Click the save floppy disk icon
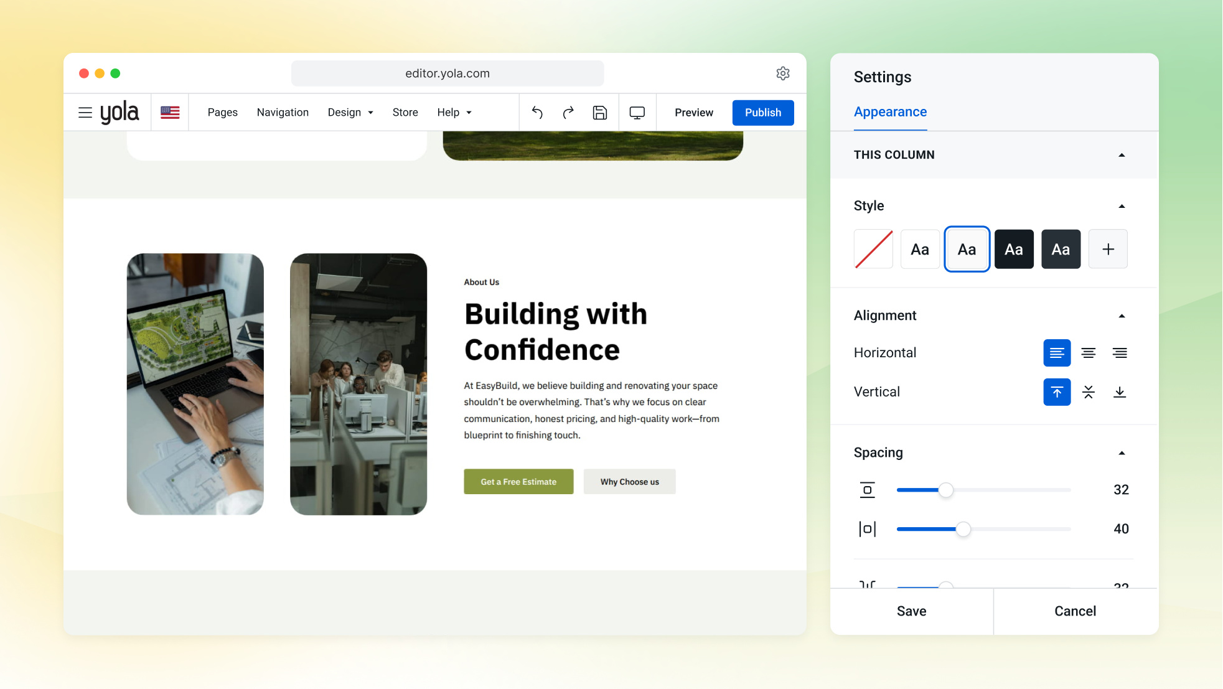The height and width of the screenshot is (689, 1223). pyautogui.click(x=600, y=113)
